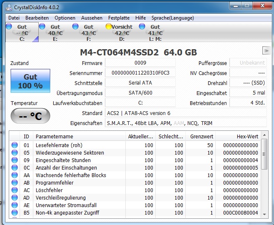
Task: Open the Festplatte menu
Action: (x=119, y=18)
